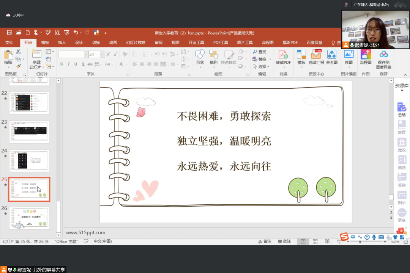Expand the 资源库 dropdown arrow
The image size is (410, 273).
(402, 91)
